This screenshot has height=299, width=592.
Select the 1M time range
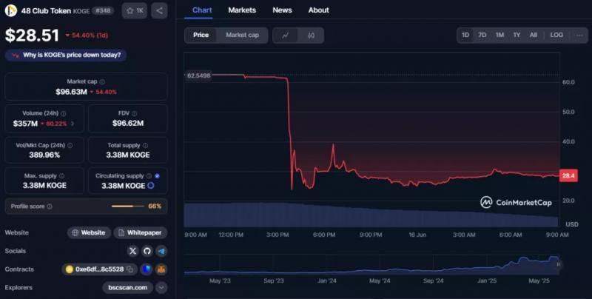click(x=499, y=35)
